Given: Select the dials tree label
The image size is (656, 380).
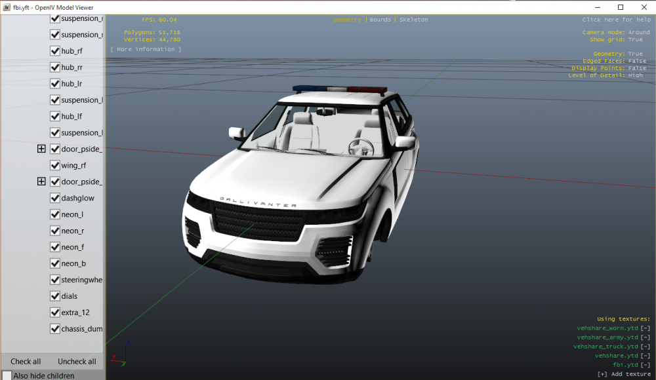Looking at the screenshot, I should click(69, 296).
